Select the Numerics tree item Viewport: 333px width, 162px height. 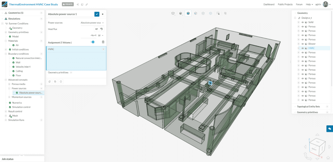(x=17, y=103)
